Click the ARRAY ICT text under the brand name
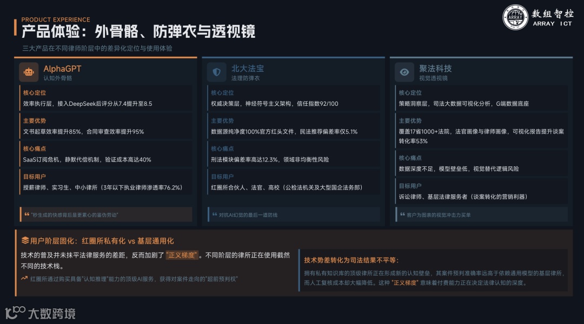The height and width of the screenshot is (324, 584). tap(552, 23)
